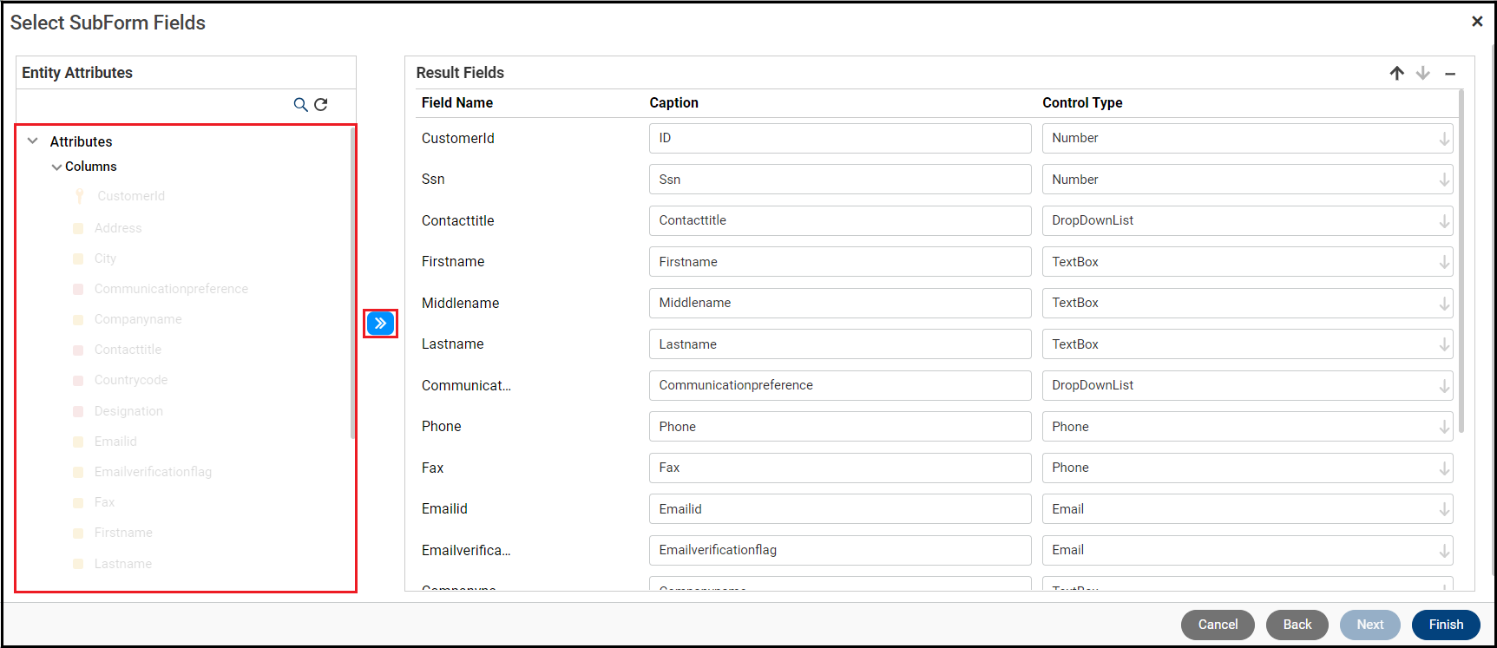Click the Finish button
The image size is (1497, 648).
pos(1445,625)
